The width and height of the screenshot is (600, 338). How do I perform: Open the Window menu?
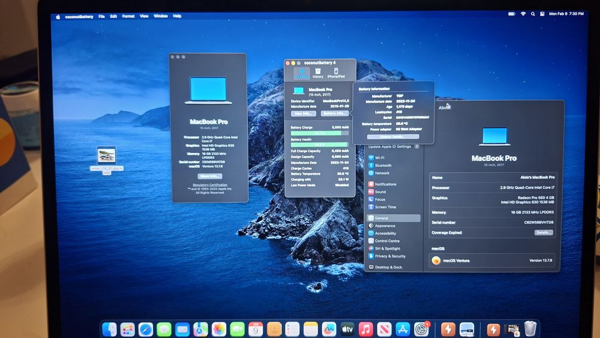coord(161,16)
